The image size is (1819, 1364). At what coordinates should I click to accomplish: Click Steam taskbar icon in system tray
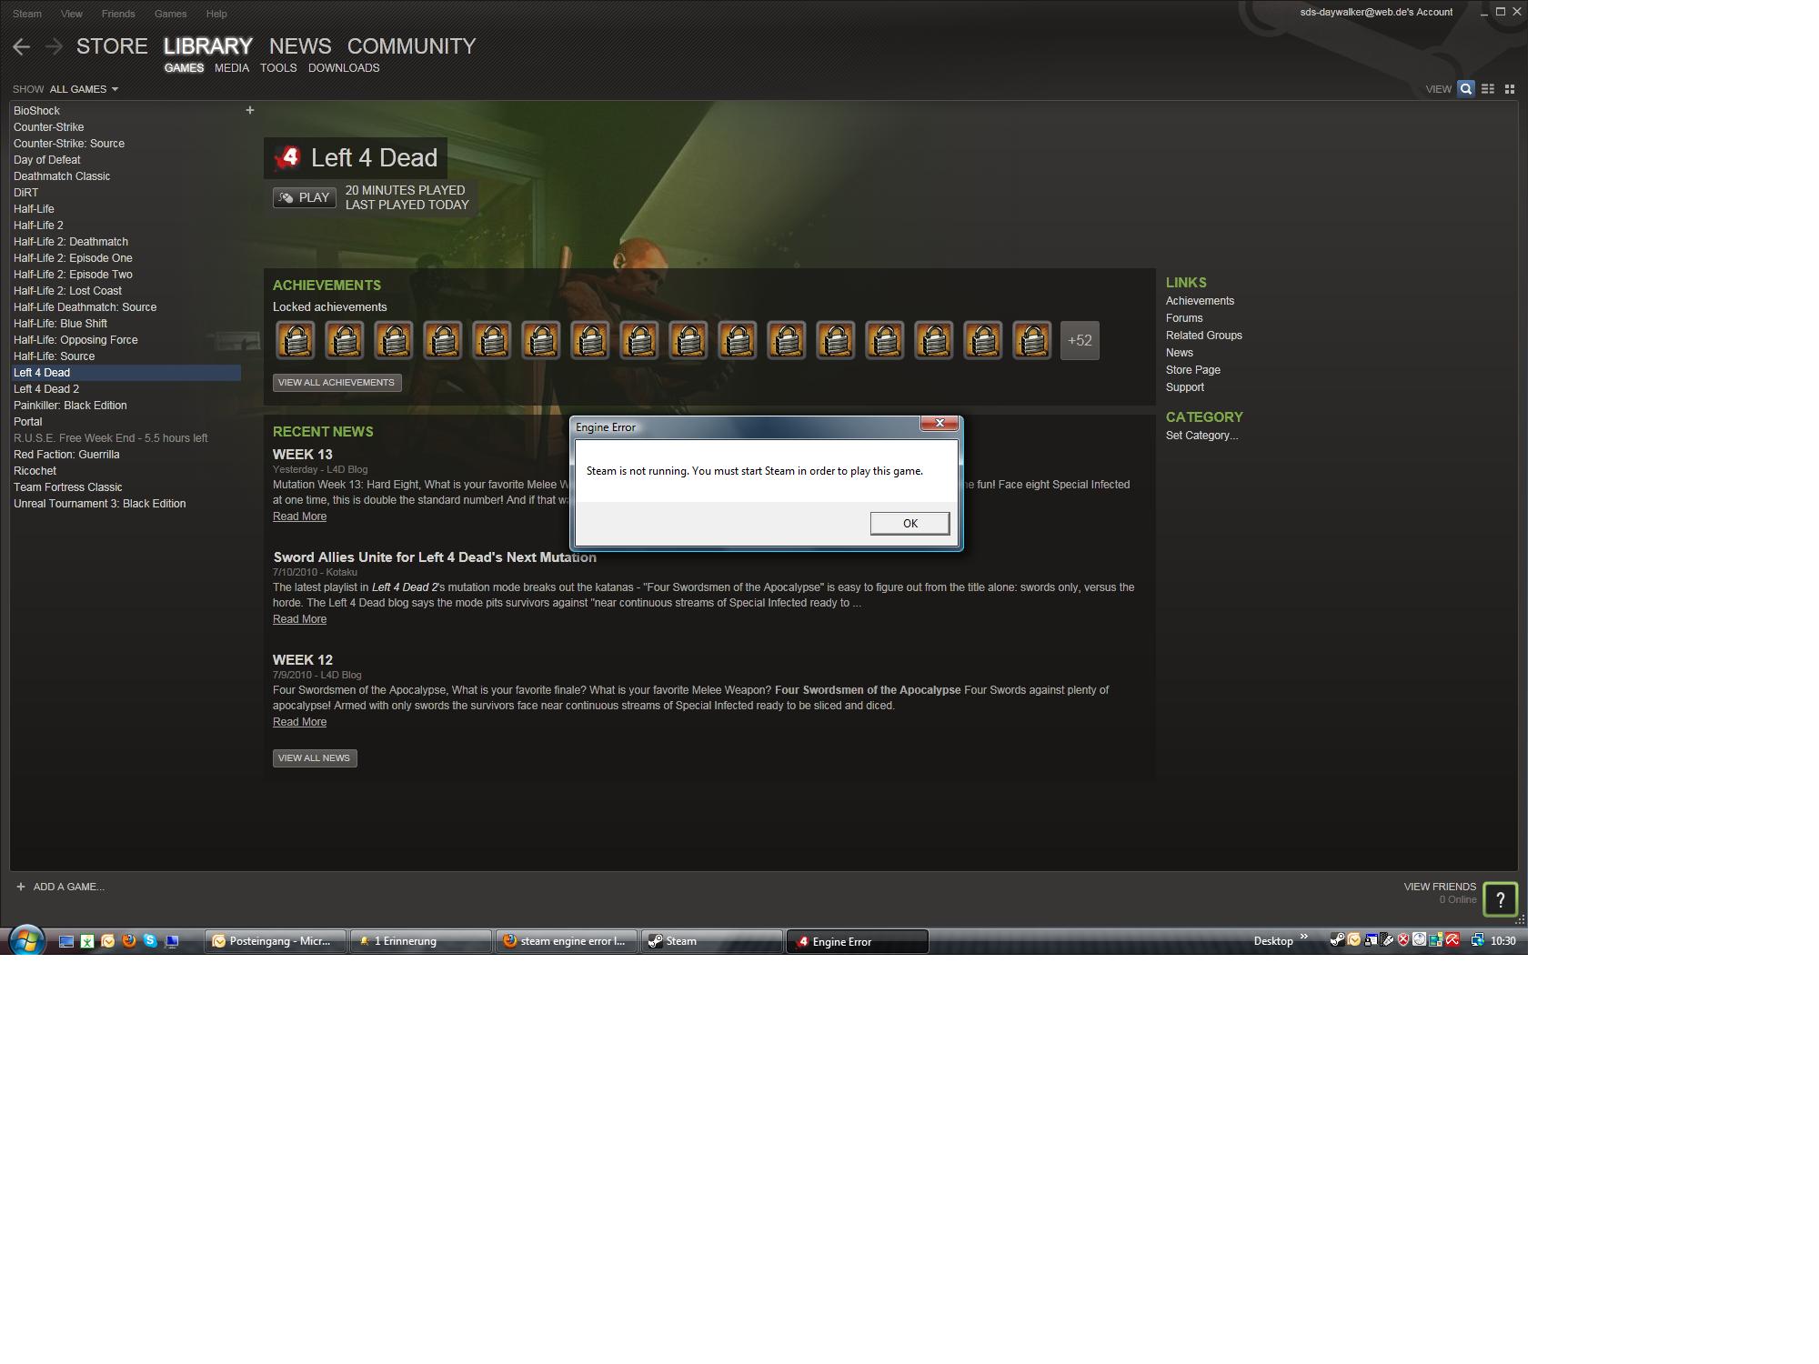coord(1333,940)
